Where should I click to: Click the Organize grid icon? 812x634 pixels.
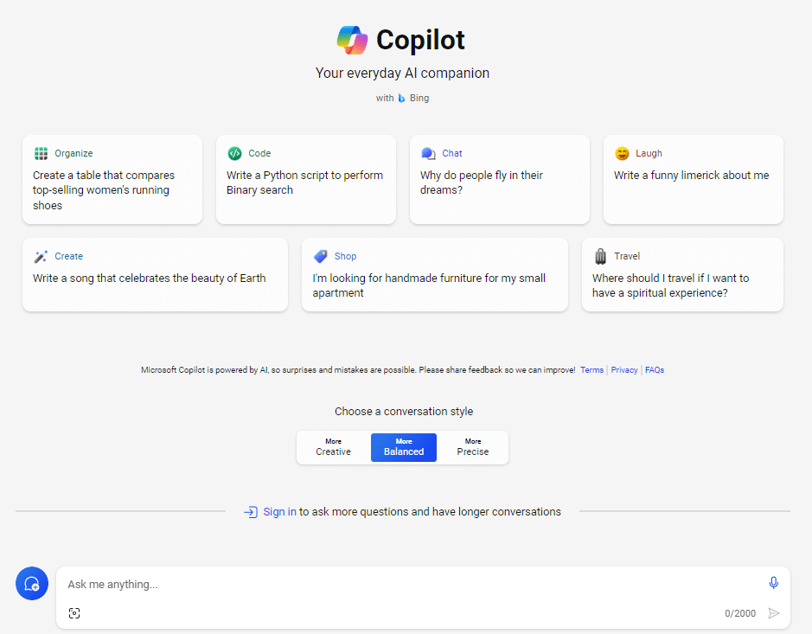coord(42,154)
